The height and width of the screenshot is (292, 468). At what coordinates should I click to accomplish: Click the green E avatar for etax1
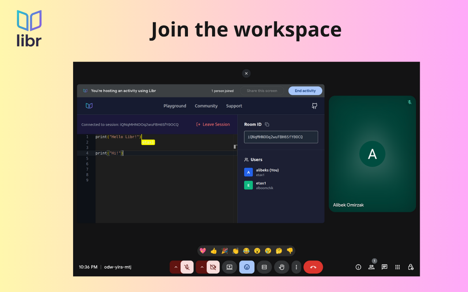click(x=249, y=185)
